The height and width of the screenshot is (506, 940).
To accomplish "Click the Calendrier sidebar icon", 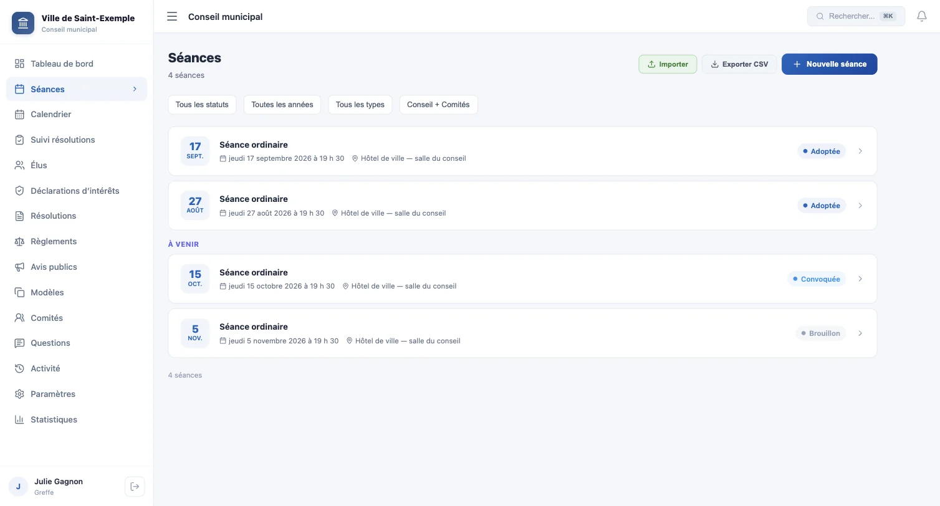I will (19, 115).
